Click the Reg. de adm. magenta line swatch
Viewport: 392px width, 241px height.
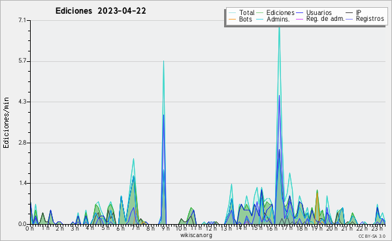299,19
